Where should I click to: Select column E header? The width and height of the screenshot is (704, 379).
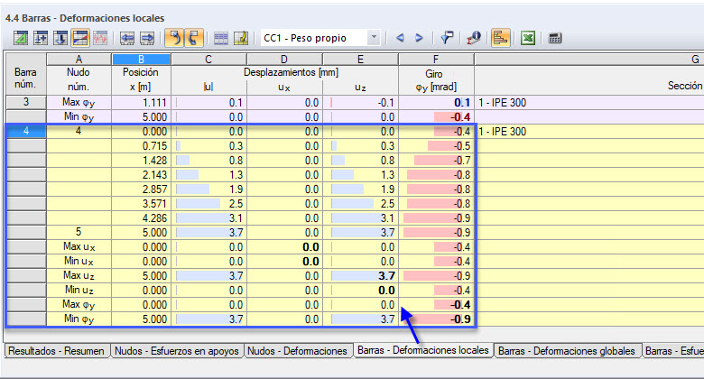(360, 60)
